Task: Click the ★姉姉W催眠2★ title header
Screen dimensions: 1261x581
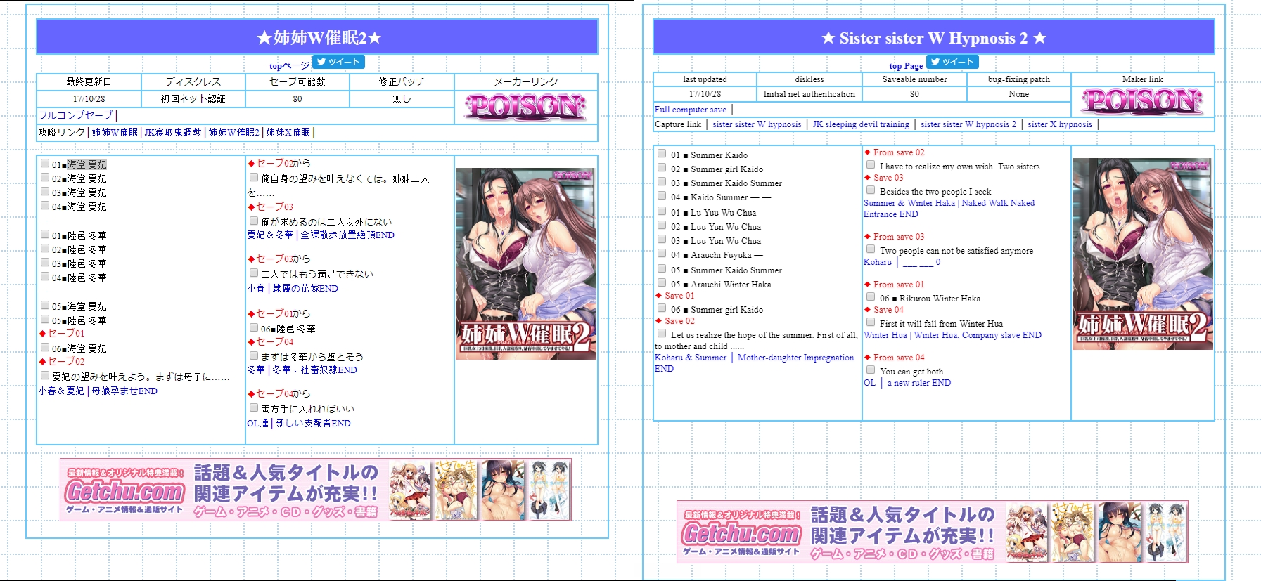Action: point(317,37)
